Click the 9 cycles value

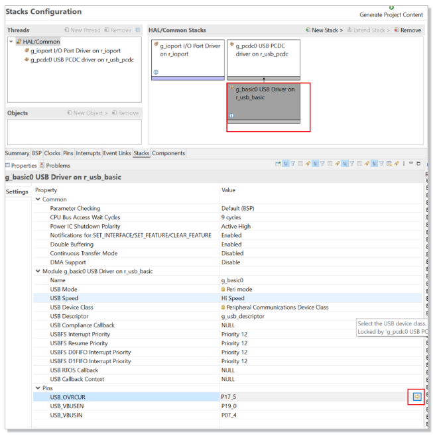point(231,217)
